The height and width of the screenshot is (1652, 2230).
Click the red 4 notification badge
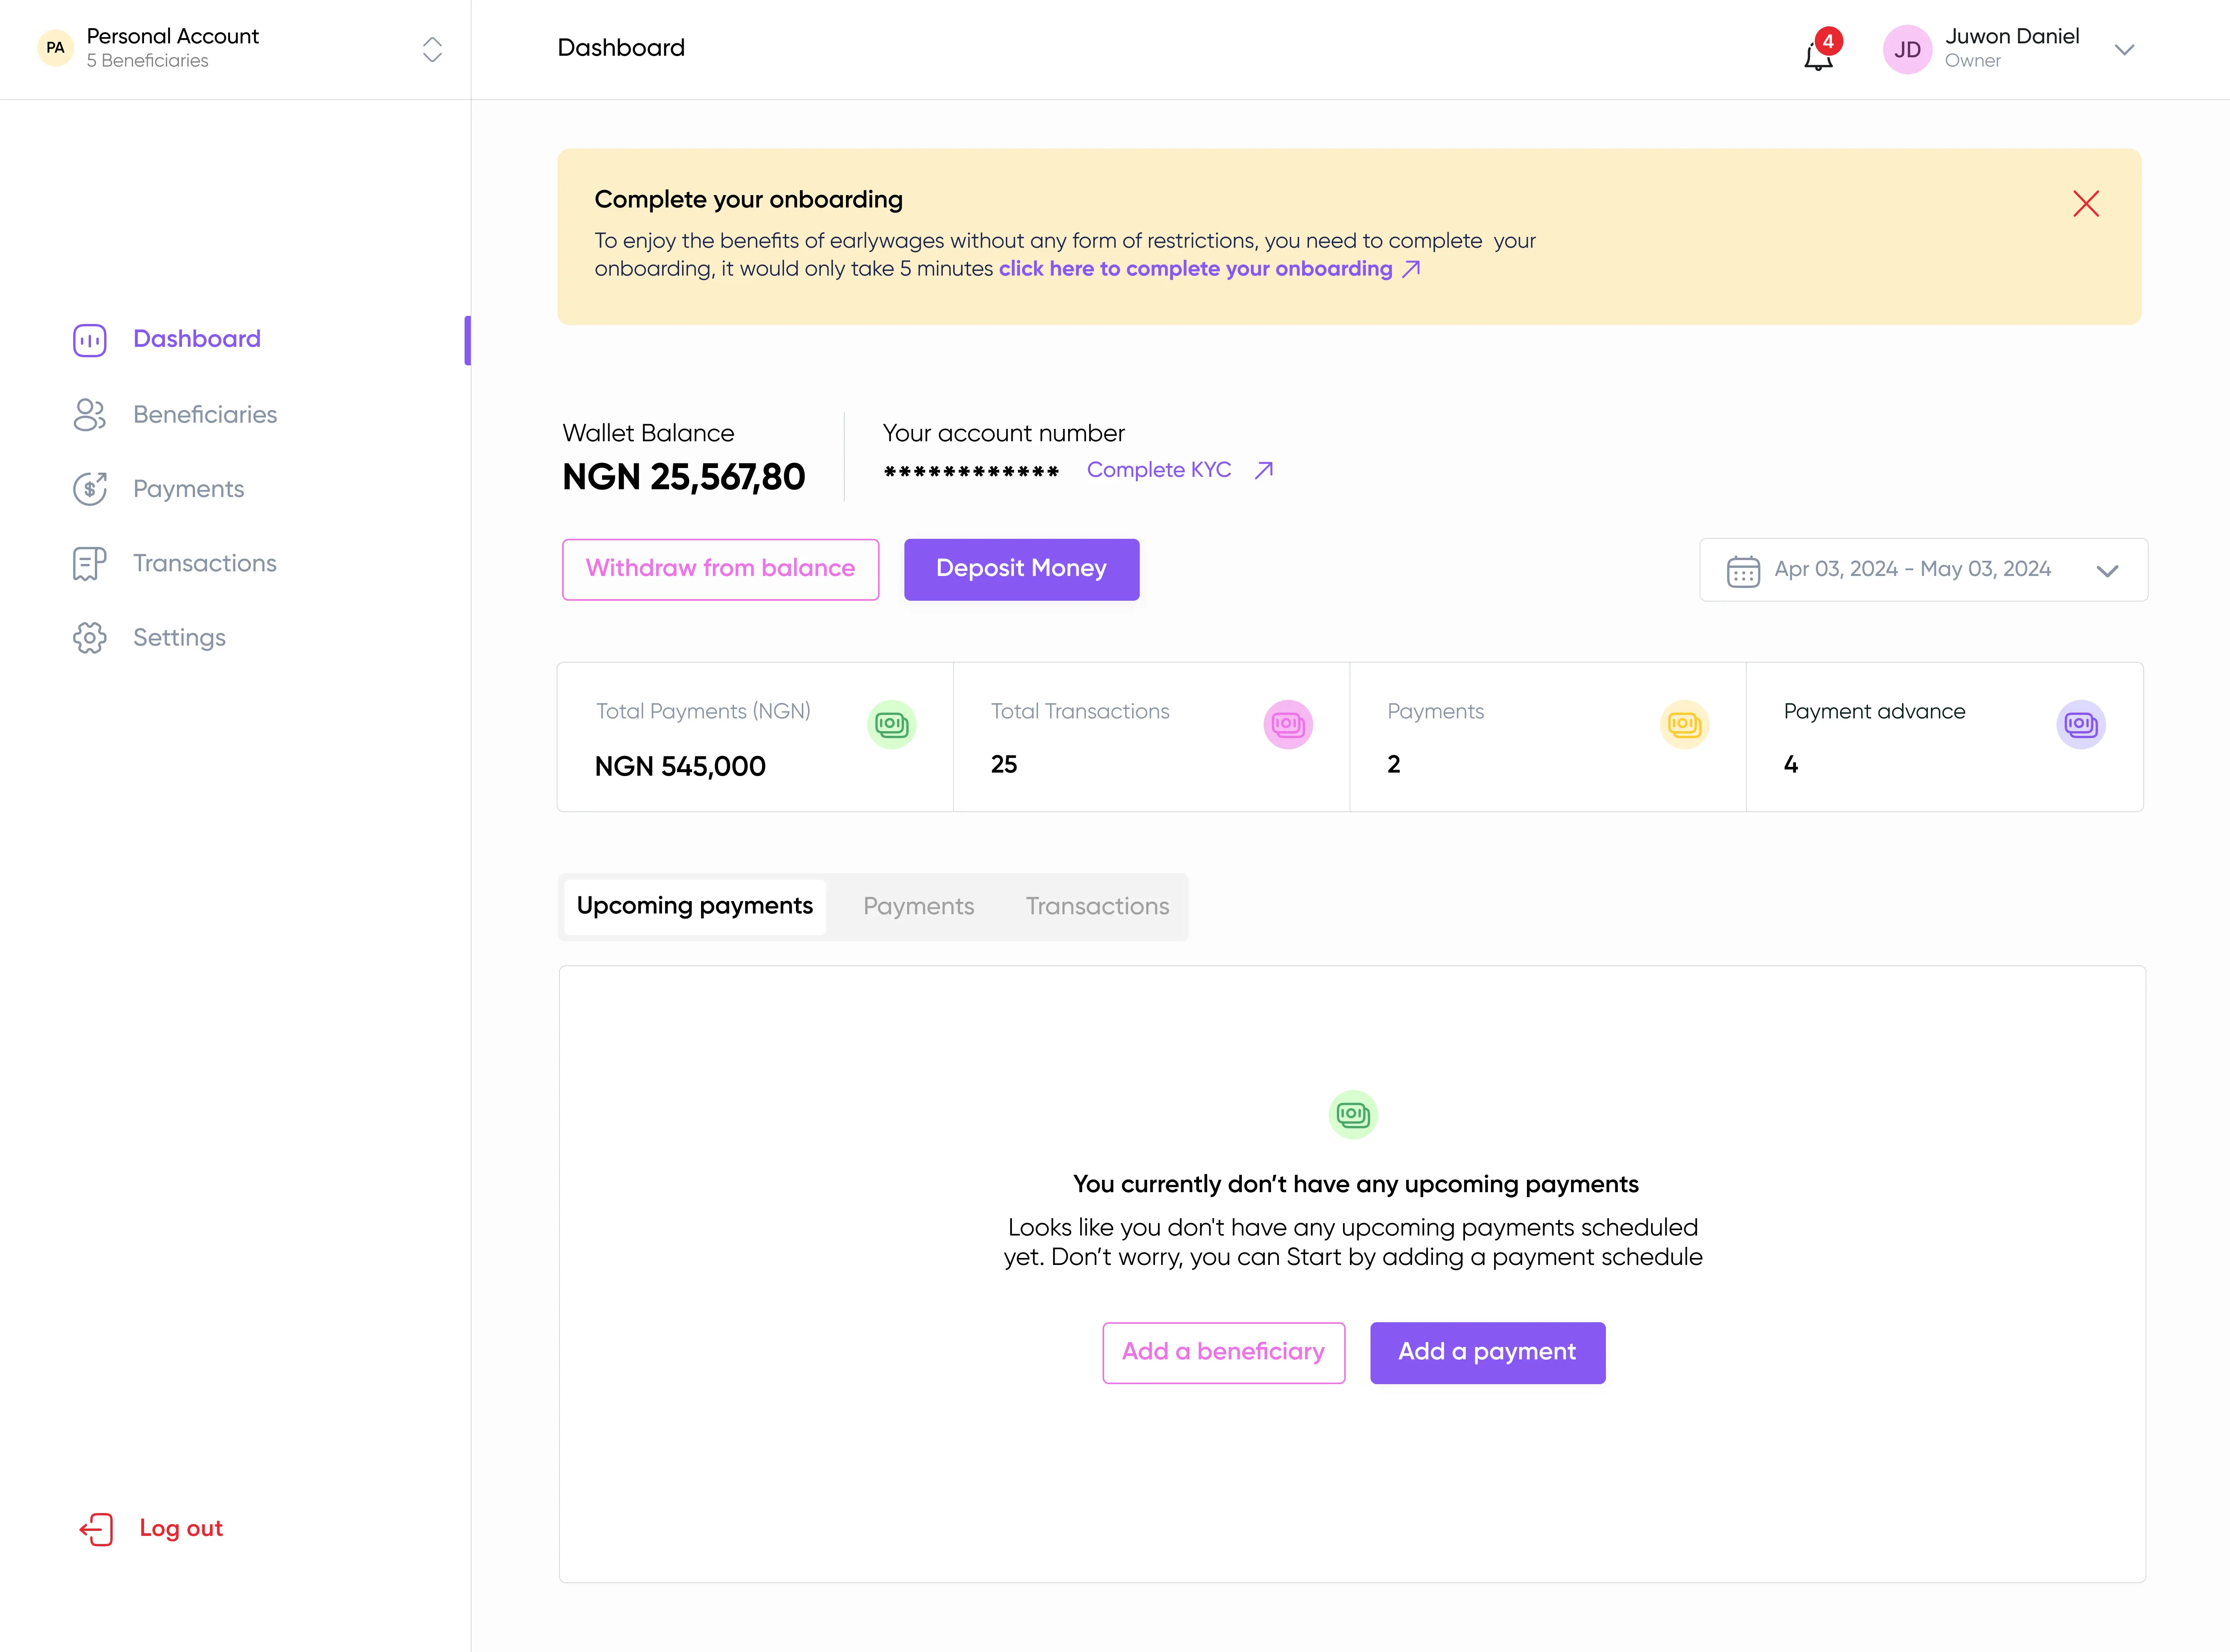1828,41
